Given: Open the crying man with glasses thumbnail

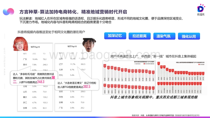Looking at the screenshot, I should [x=89, y=45].
